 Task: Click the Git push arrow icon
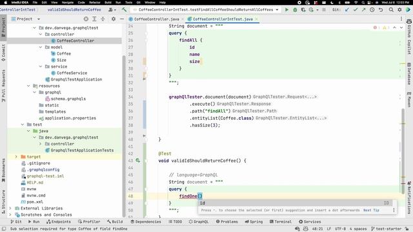tap(364, 10)
